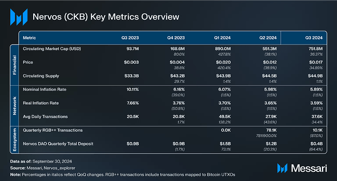The width and height of the screenshot is (337, 181).
Task: Click the Financial section label
Action: [15, 65]
